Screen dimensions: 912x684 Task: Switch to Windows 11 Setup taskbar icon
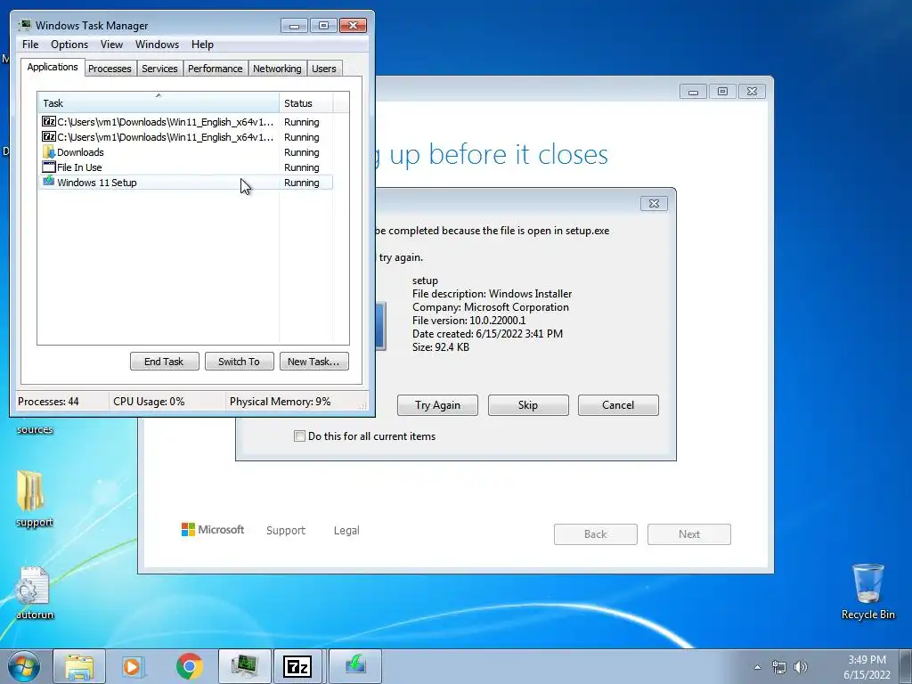tap(355, 666)
